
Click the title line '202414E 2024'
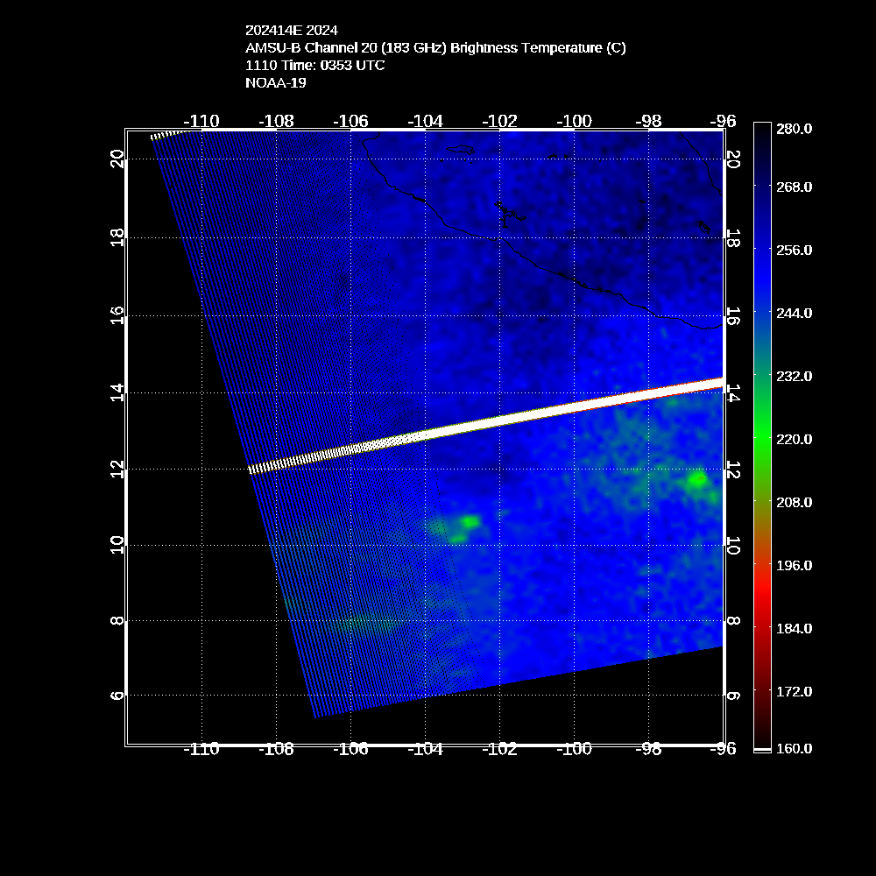292,30
